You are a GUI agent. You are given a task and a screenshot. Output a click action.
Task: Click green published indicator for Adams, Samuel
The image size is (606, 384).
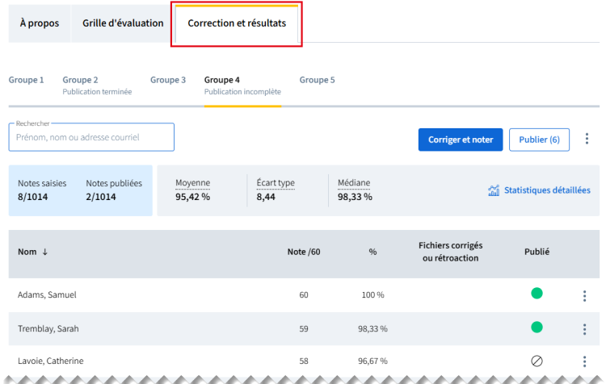tap(537, 294)
